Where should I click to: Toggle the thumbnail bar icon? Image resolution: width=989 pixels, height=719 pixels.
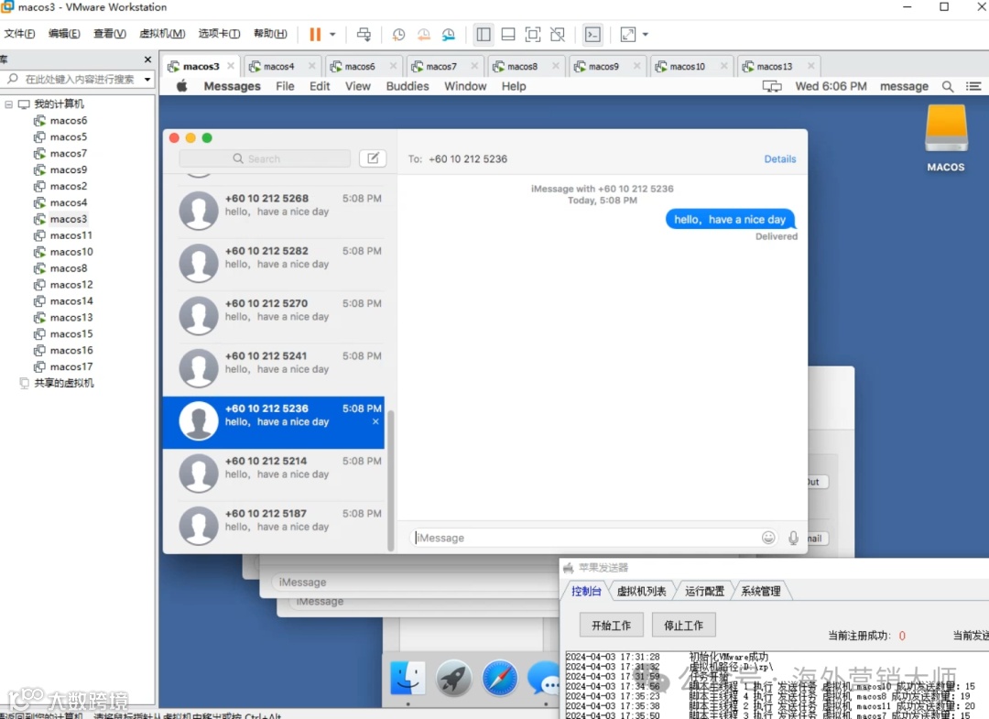pos(508,35)
